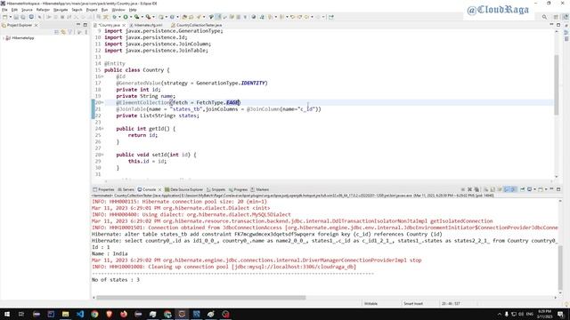Click 'Smart Insert' in the status bar
This screenshot has height=320, width=570.
pos(413,304)
